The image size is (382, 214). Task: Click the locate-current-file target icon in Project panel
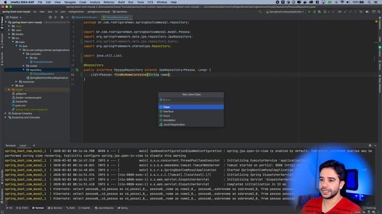(50, 17)
